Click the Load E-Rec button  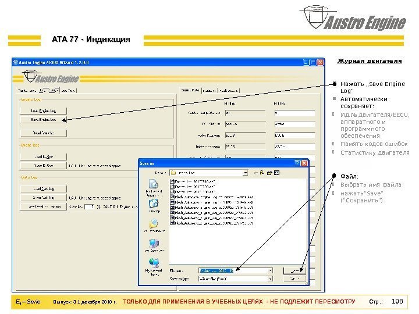[43, 157]
